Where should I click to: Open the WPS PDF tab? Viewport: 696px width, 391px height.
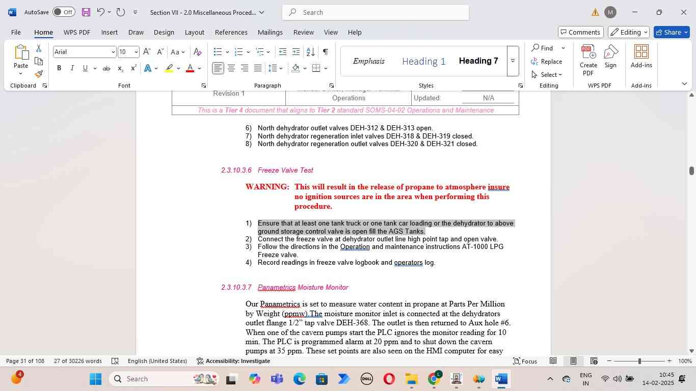[77, 32]
